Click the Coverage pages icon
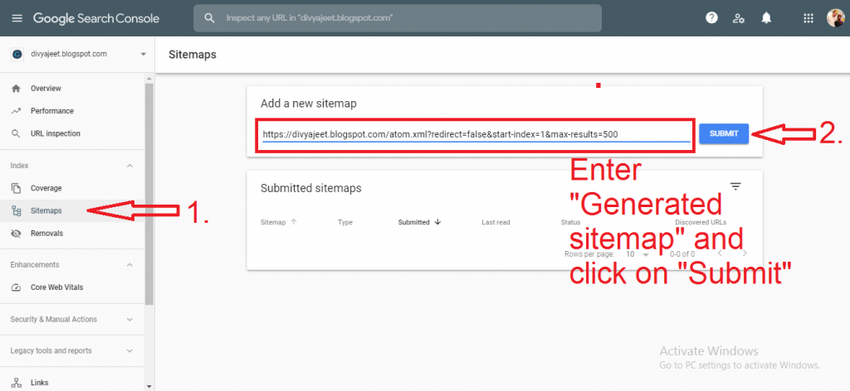This screenshot has height=391, width=850. (16, 188)
